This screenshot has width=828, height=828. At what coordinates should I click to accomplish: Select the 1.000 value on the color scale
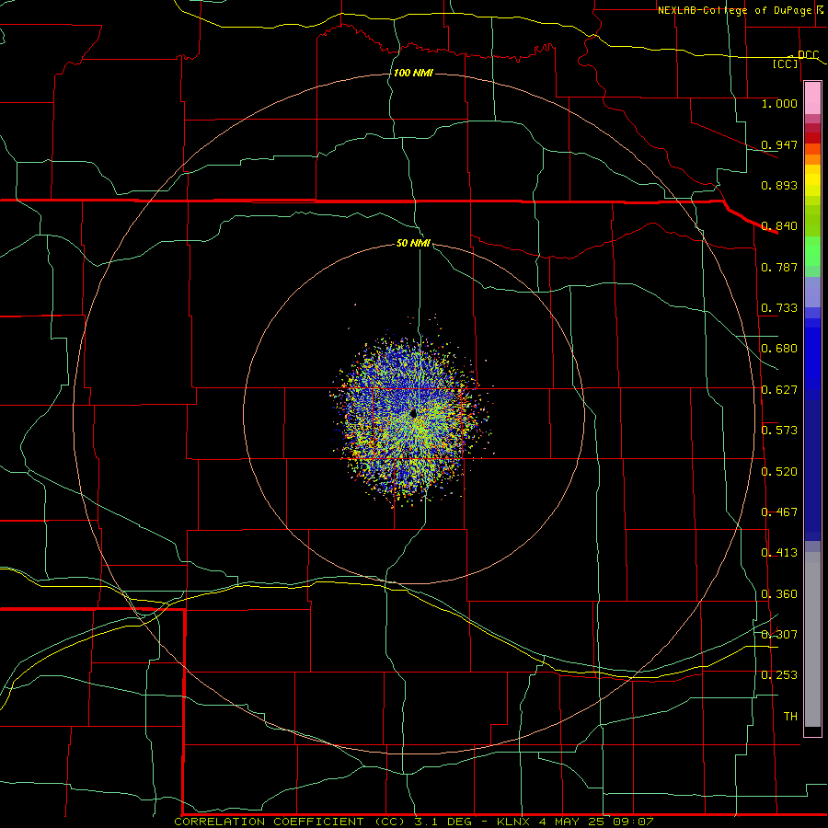[x=779, y=103]
